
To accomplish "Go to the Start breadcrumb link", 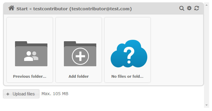I will pos(22,9).
